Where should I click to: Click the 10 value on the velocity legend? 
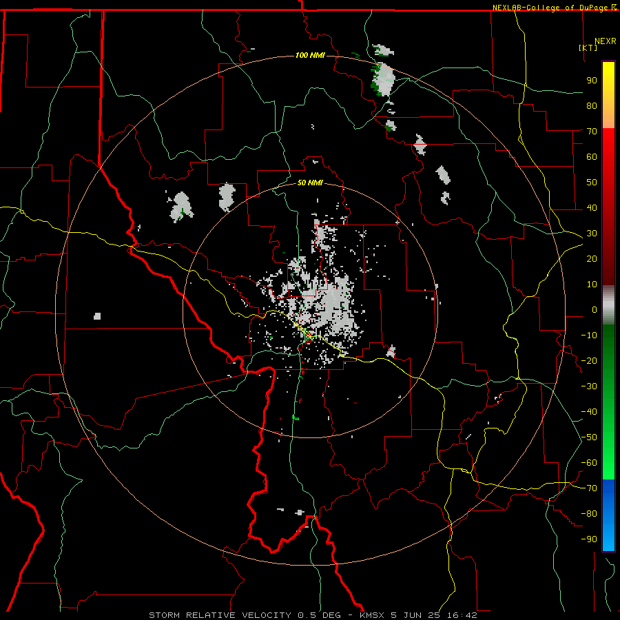pos(592,285)
